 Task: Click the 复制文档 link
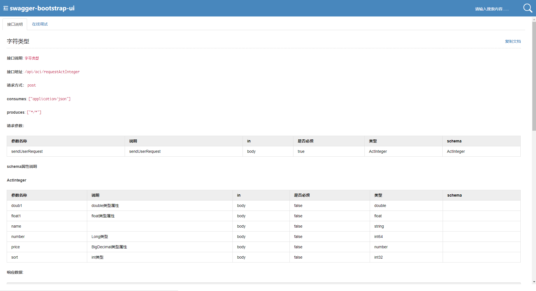click(513, 41)
